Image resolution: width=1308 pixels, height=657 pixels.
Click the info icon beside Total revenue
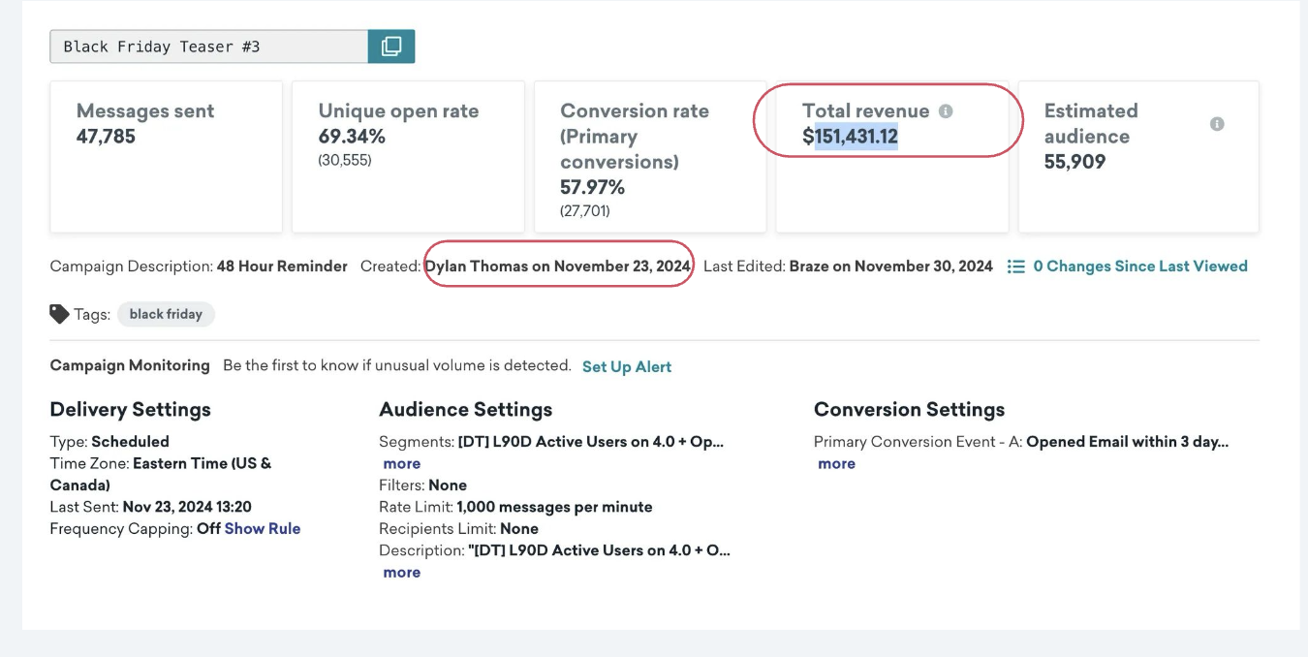tap(946, 110)
